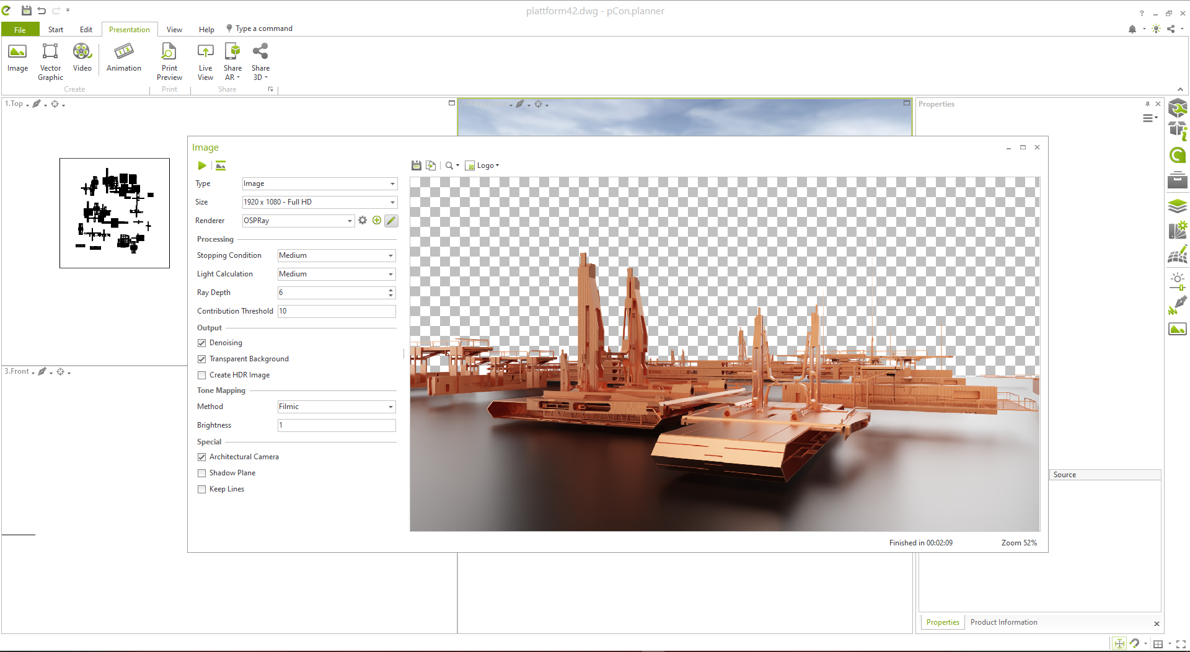
Task: Enable the Shadow Plane checkbox
Action: point(201,473)
